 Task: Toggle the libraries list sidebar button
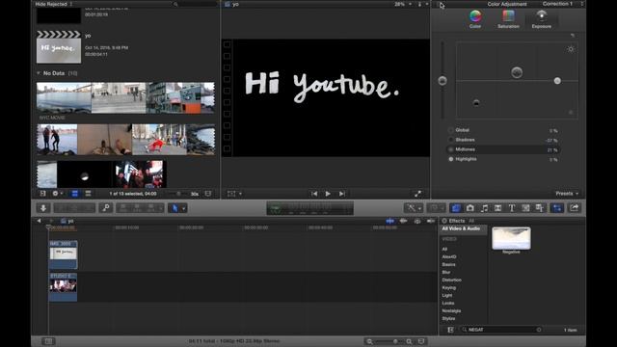pos(42,194)
